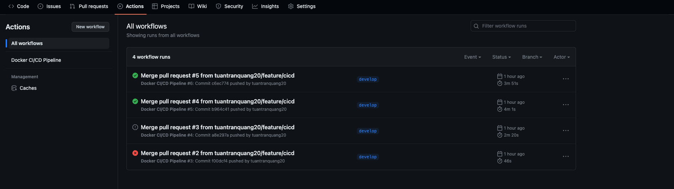Image resolution: width=674 pixels, height=189 pixels.
Task: Expand the Event filter dropdown
Action: [x=472, y=57]
